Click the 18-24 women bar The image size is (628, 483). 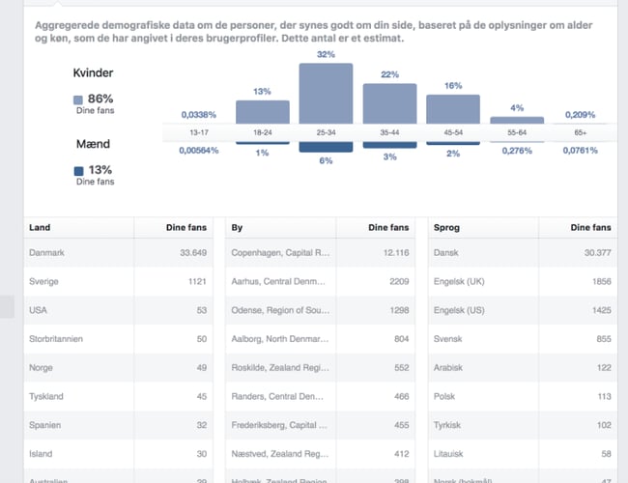[263, 112]
